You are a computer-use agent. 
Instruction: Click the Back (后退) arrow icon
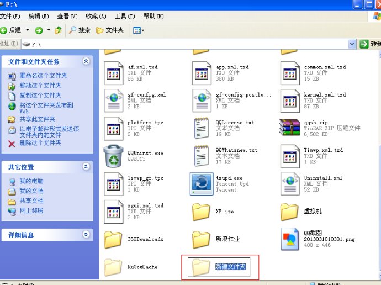click(3, 30)
